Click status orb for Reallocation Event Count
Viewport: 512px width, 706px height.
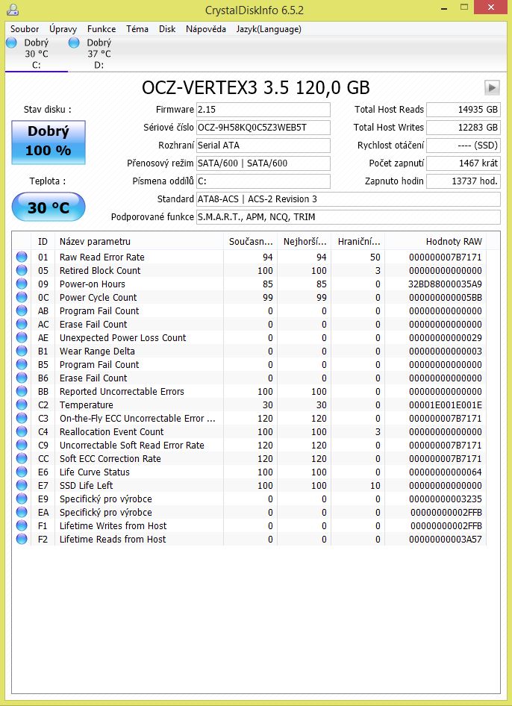[22, 432]
